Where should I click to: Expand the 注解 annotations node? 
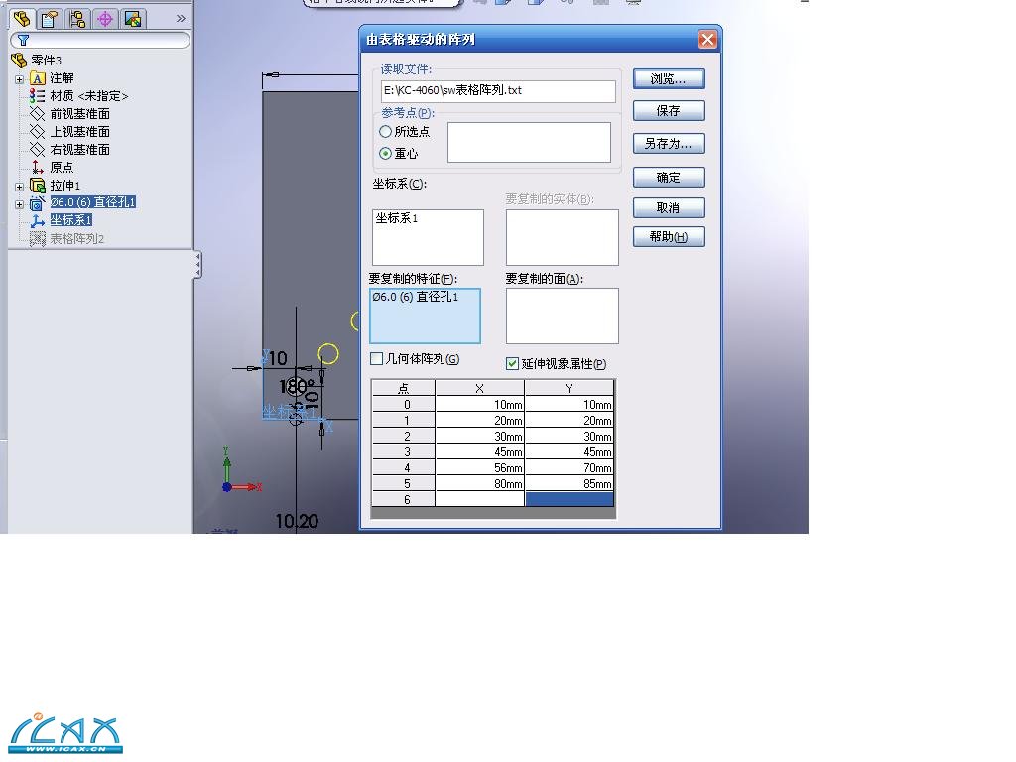(x=20, y=79)
